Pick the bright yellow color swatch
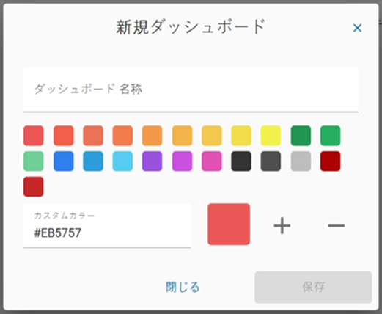The image size is (382, 314). pyautogui.click(x=271, y=136)
